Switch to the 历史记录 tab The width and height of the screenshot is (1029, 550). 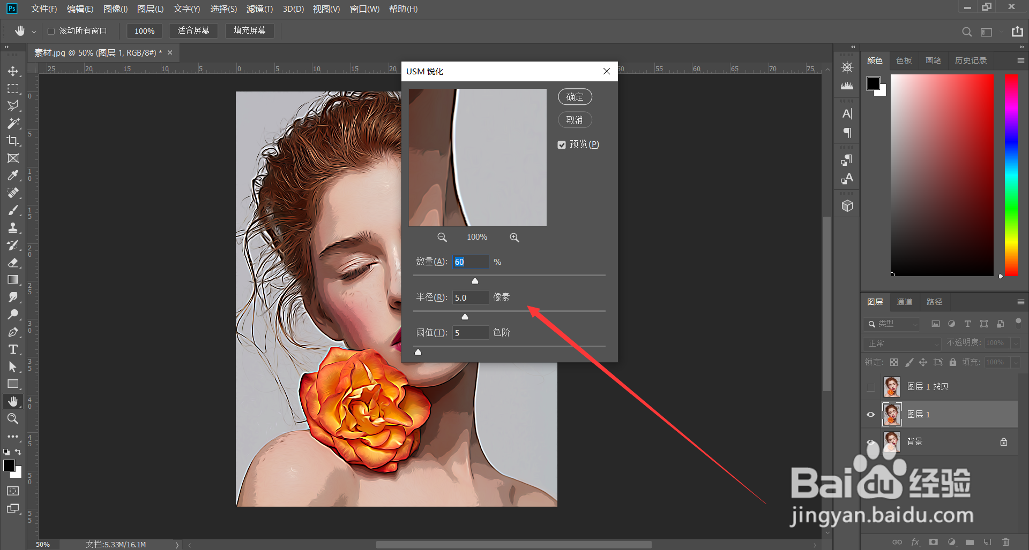tap(971, 60)
